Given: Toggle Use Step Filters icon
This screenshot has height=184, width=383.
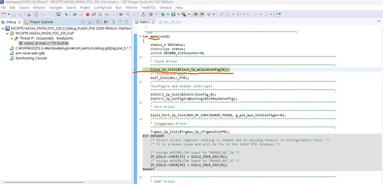Looking at the screenshot, I should click(134, 15).
